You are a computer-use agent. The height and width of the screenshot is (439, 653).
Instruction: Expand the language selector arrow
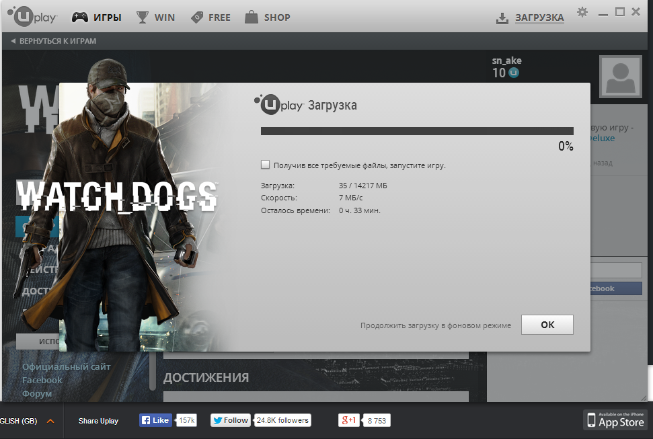click(x=50, y=421)
